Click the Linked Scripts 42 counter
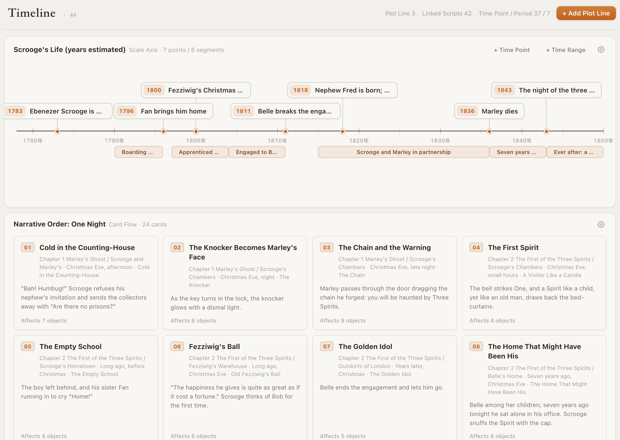Viewport: 620px width, 440px height. 447,13
